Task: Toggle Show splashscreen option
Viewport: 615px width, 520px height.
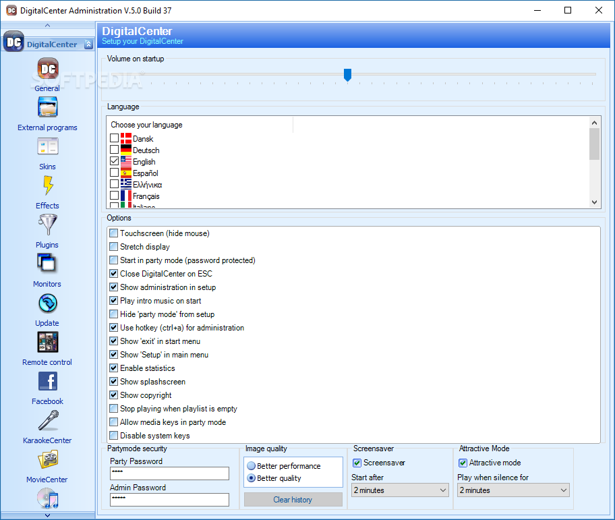Action: (114, 381)
